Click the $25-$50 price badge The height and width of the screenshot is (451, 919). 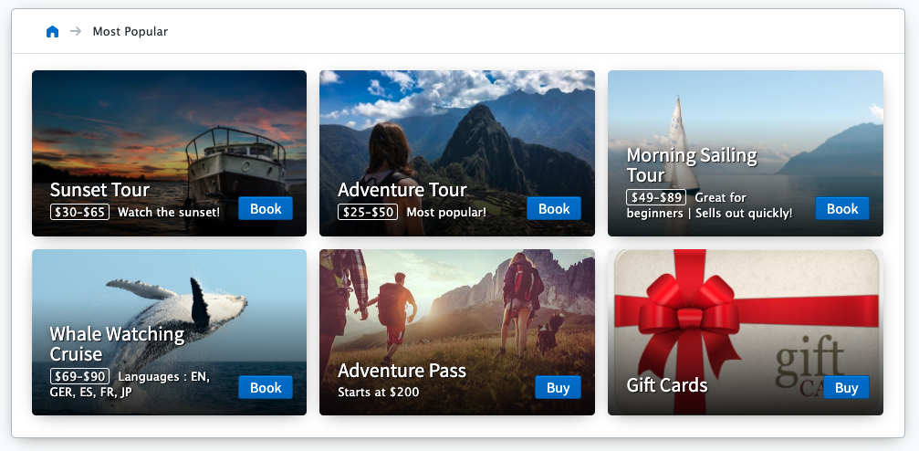pyautogui.click(x=367, y=212)
